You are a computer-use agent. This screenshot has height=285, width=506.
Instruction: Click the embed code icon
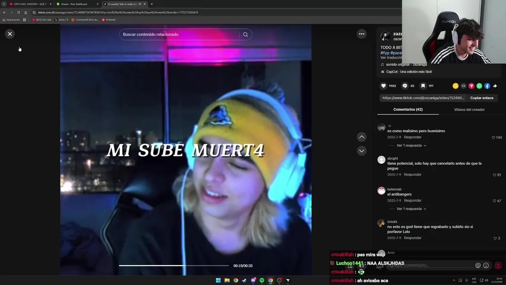click(x=463, y=86)
